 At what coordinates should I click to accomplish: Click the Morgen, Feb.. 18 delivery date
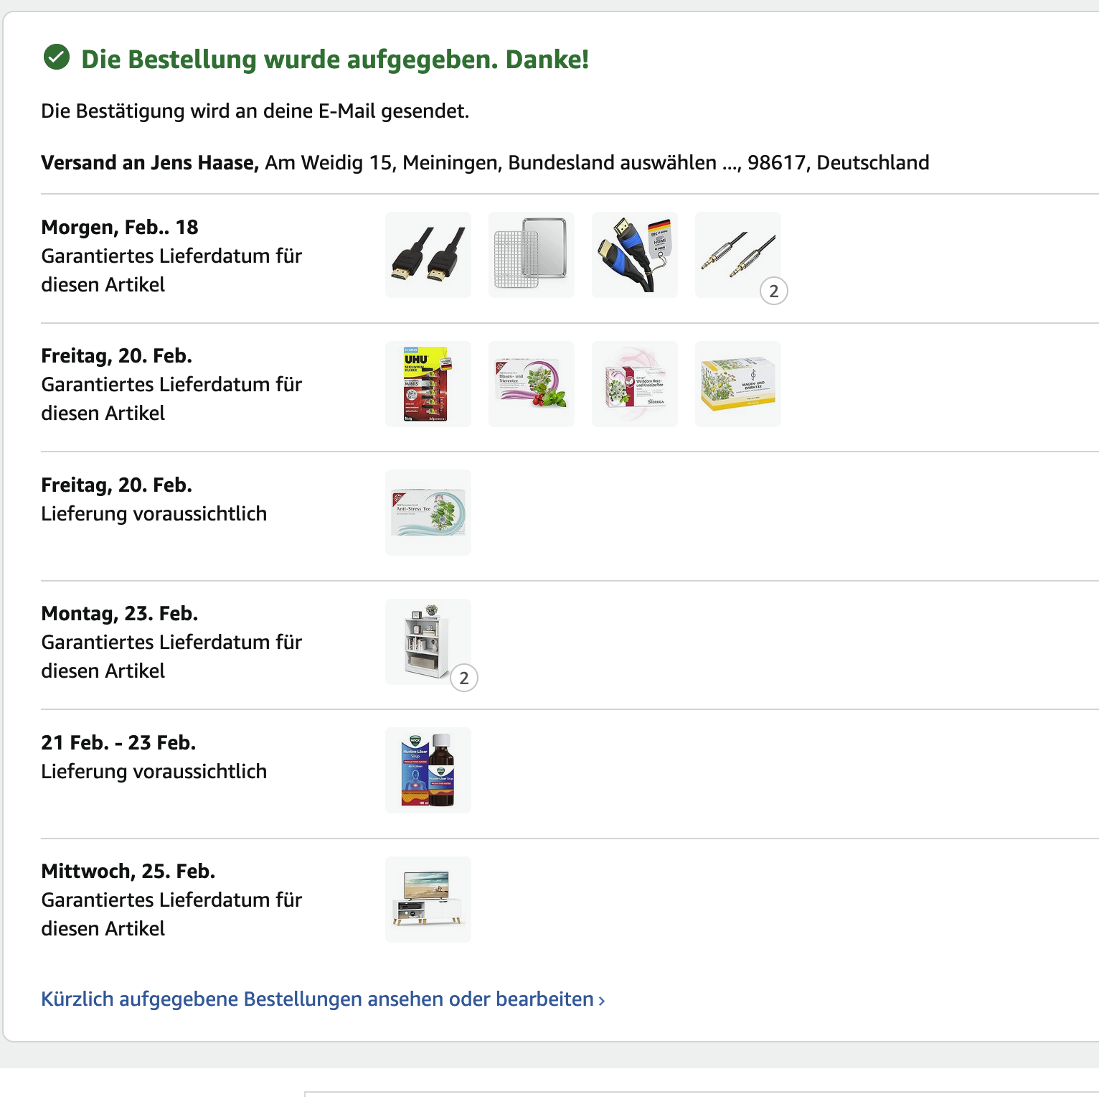pyautogui.click(x=120, y=228)
